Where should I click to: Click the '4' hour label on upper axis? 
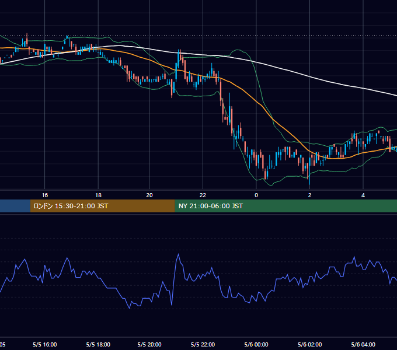click(363, 195)
